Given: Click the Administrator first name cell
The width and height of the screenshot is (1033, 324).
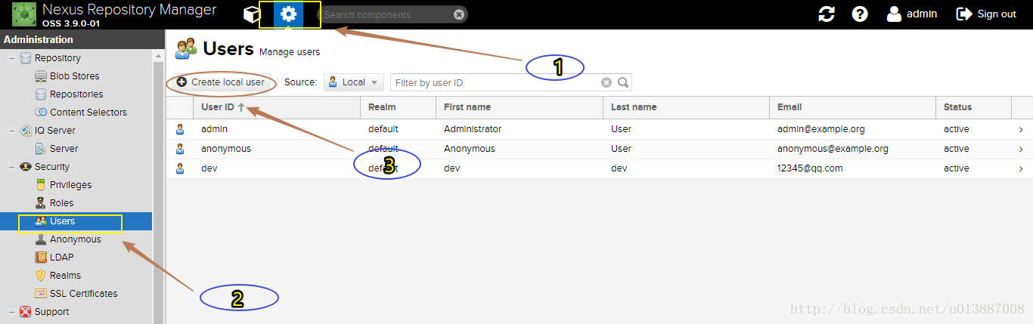Looking at the screenshot, I should (x=473, y=129).
